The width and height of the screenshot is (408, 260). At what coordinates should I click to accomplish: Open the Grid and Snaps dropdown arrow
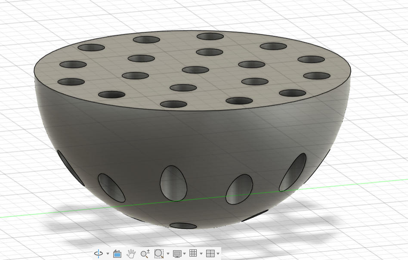tap(201, 254)
